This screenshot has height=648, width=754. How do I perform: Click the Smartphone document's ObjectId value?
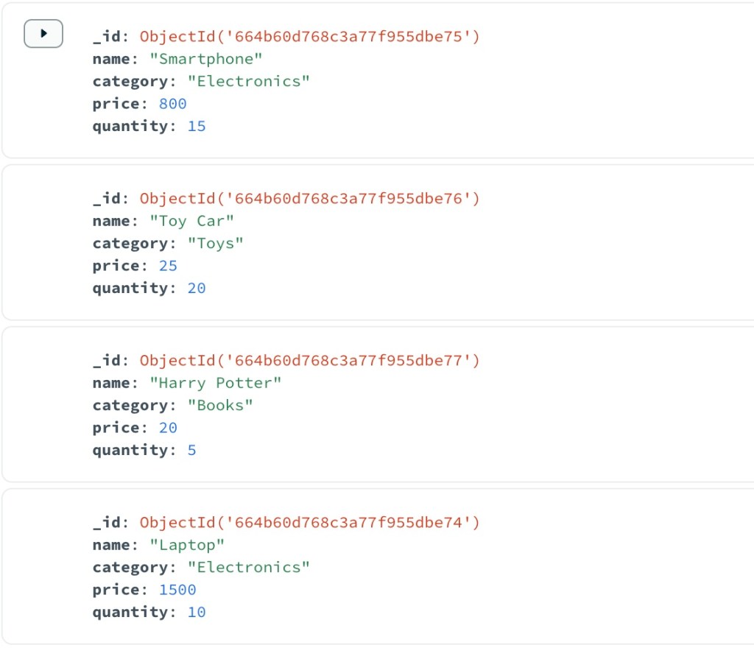pos(309,37)
